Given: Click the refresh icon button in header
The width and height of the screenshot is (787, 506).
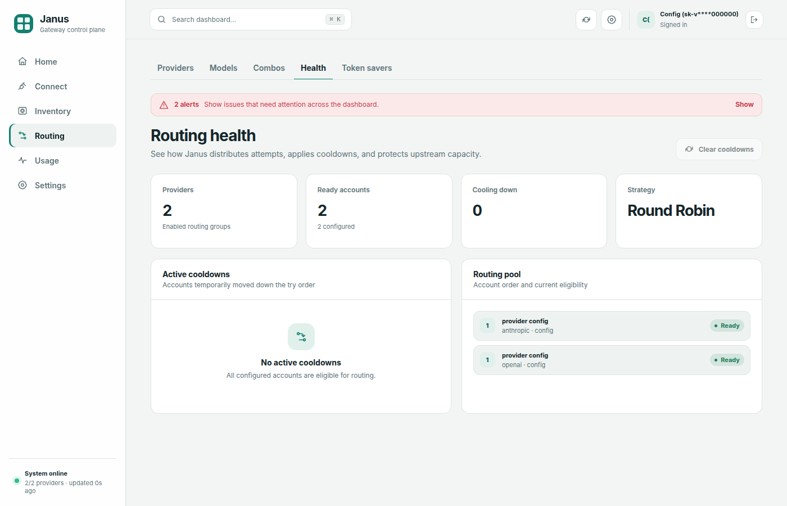Looking at the screenshot, I should click(586, 20).
